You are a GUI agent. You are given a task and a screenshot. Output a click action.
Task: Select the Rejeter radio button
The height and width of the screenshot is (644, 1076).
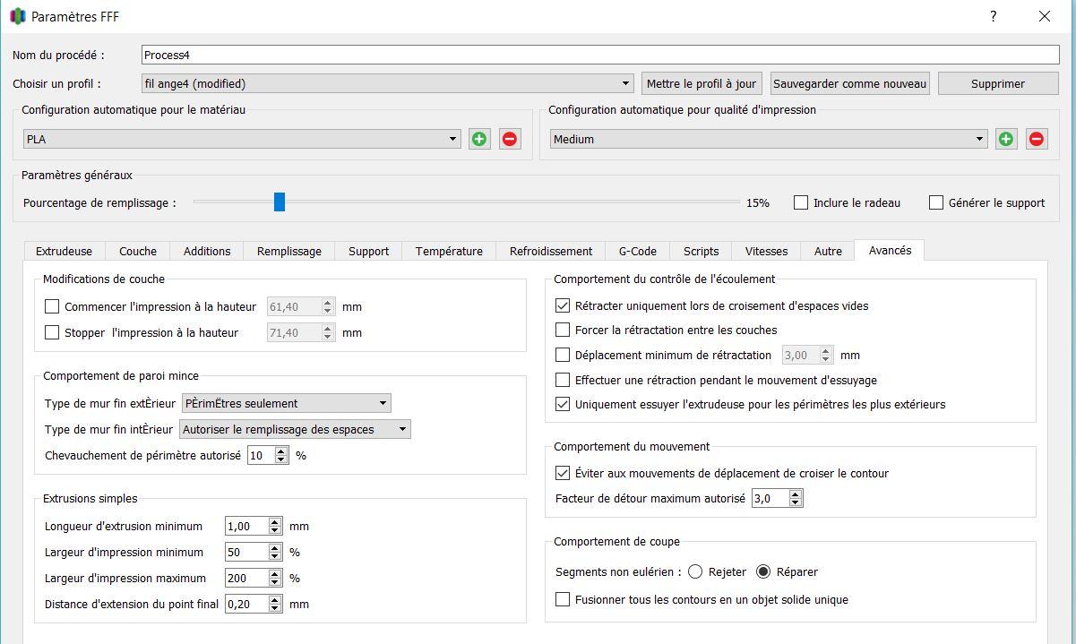(x=695, y=571)
